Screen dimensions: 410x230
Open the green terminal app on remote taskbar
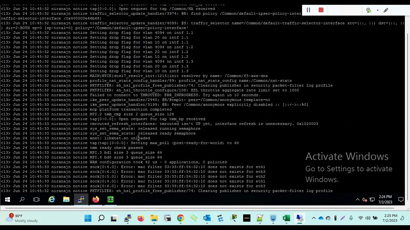111,200
